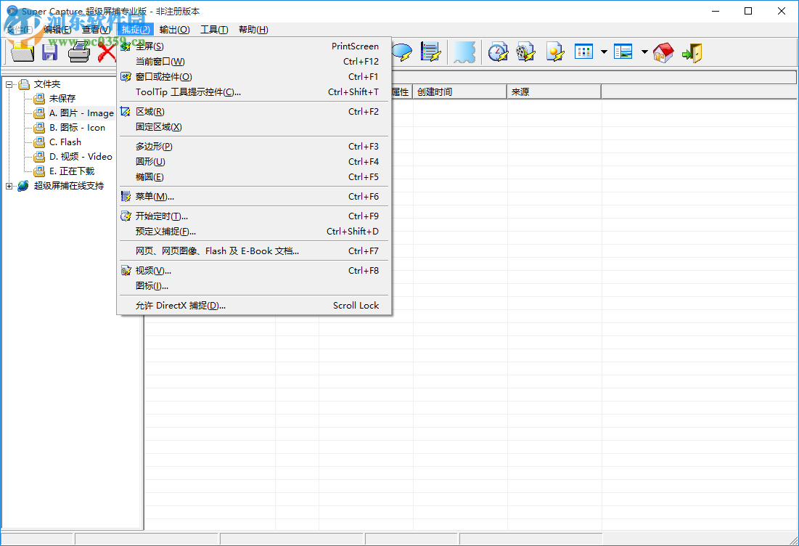Open an image using the folder toolbar icon

pyautogui.click(x=22, y=52)
